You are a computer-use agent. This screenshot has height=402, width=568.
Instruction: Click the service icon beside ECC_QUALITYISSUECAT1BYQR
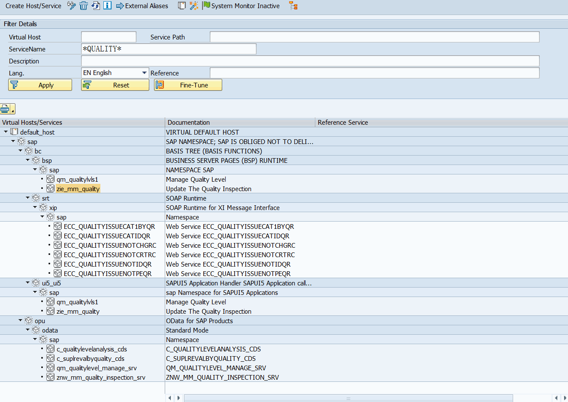[57, 226]
